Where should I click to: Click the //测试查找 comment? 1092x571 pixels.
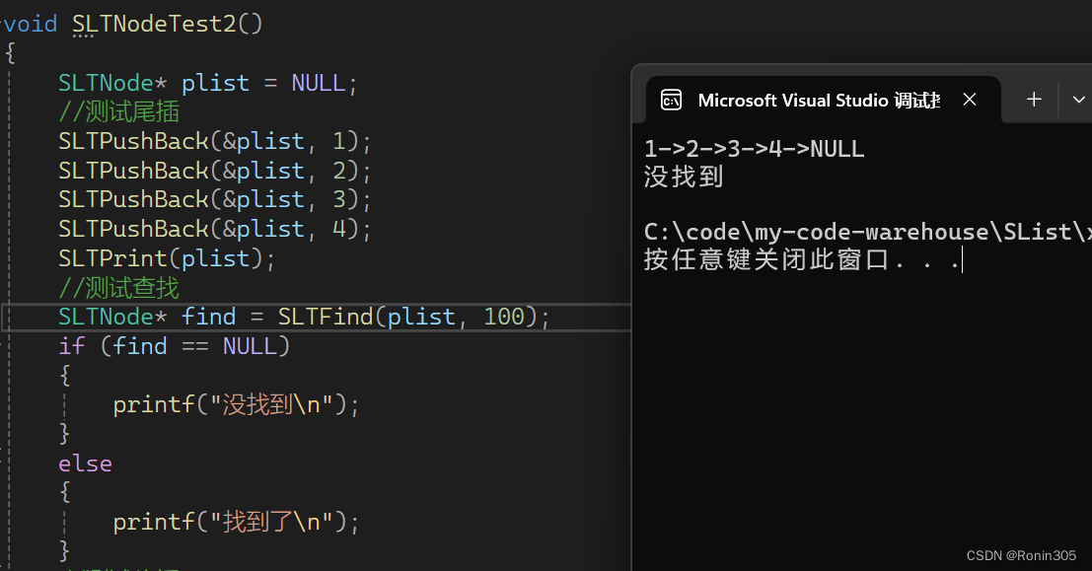[118, 288]
